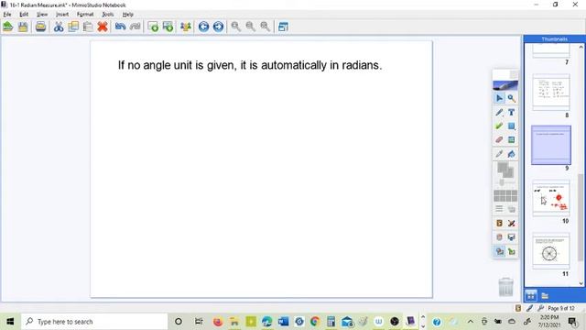Select the green Highlighter tool
This screenshot has height=330, width=586.
pos(499,126)
